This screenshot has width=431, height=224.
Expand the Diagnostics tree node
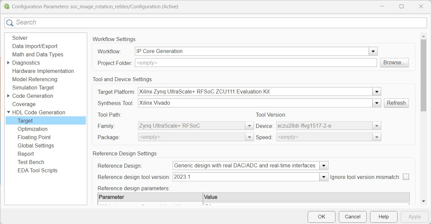pos(8,63)
